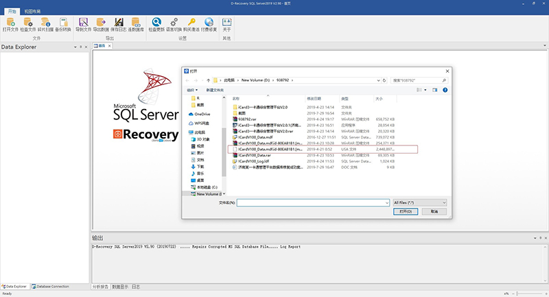549x297 pixels.
Task: Open the Data Explorer panel options dropdown
Action: click(75, 47)
